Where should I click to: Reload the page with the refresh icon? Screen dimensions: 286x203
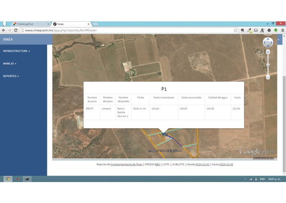16,30
